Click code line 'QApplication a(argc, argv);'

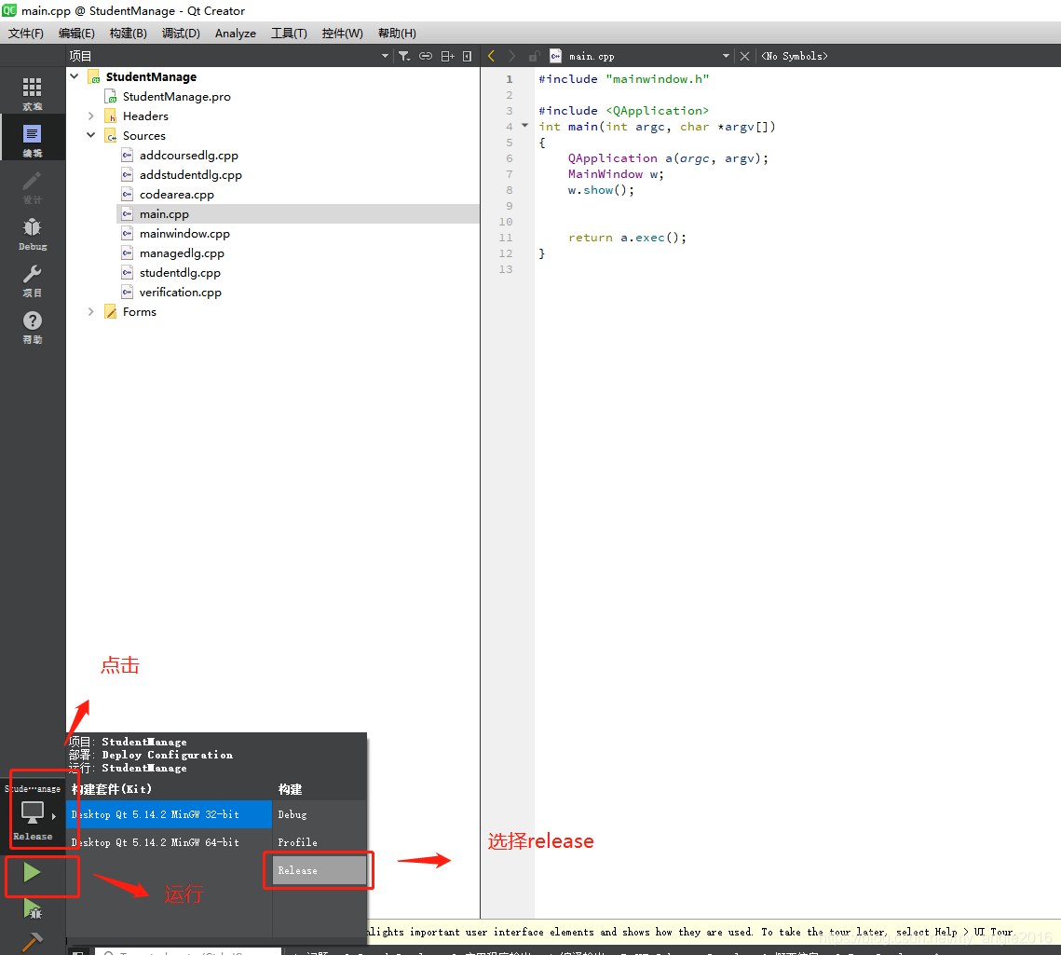pos(668,158)
